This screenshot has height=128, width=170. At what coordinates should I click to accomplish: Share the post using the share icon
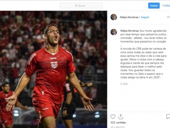click(x=121, y=117)
